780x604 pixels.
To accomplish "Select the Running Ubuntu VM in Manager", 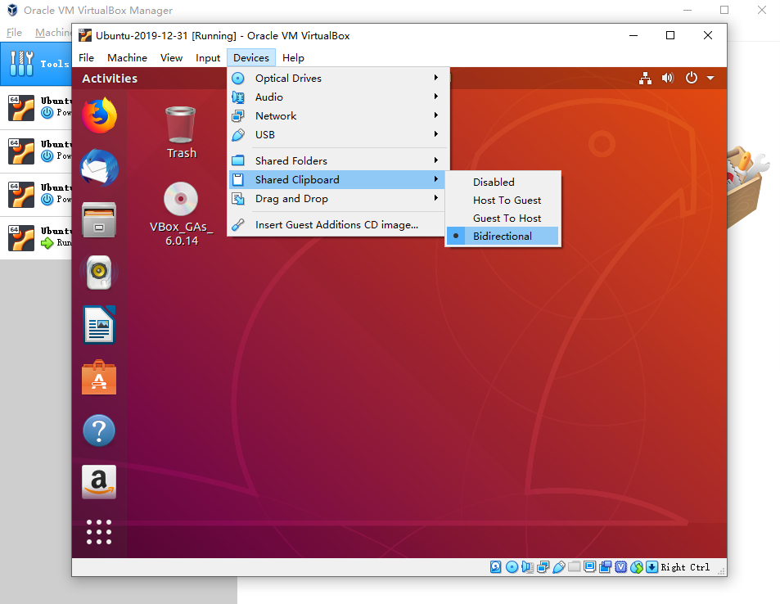I will tap(36, 237).
